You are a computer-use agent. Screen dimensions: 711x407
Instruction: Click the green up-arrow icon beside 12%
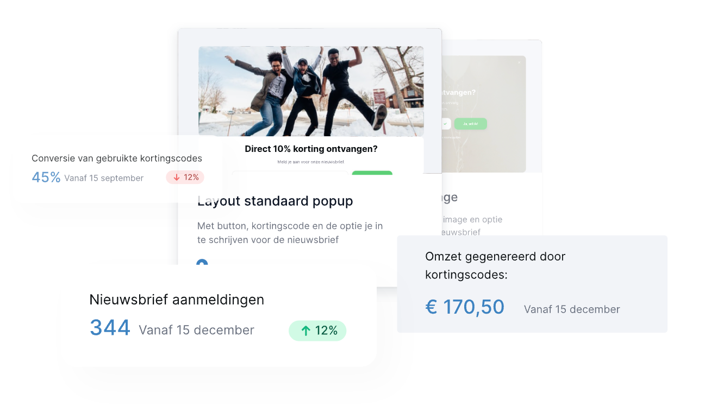pos(306,330)
